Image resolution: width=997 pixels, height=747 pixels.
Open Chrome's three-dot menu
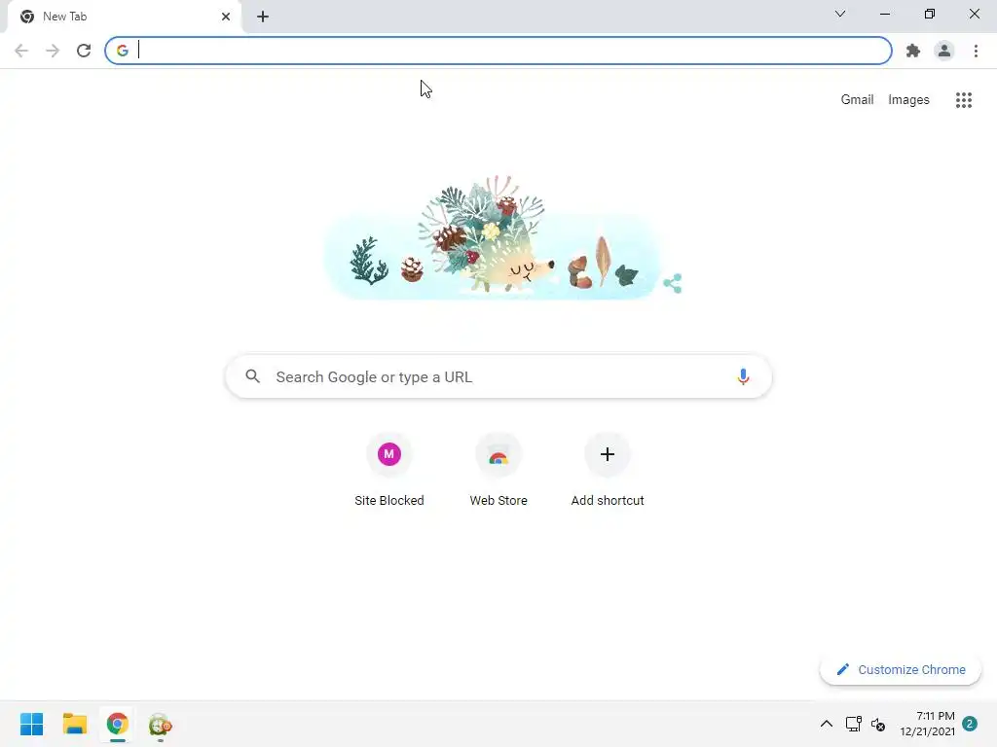[x=976, y=51]
